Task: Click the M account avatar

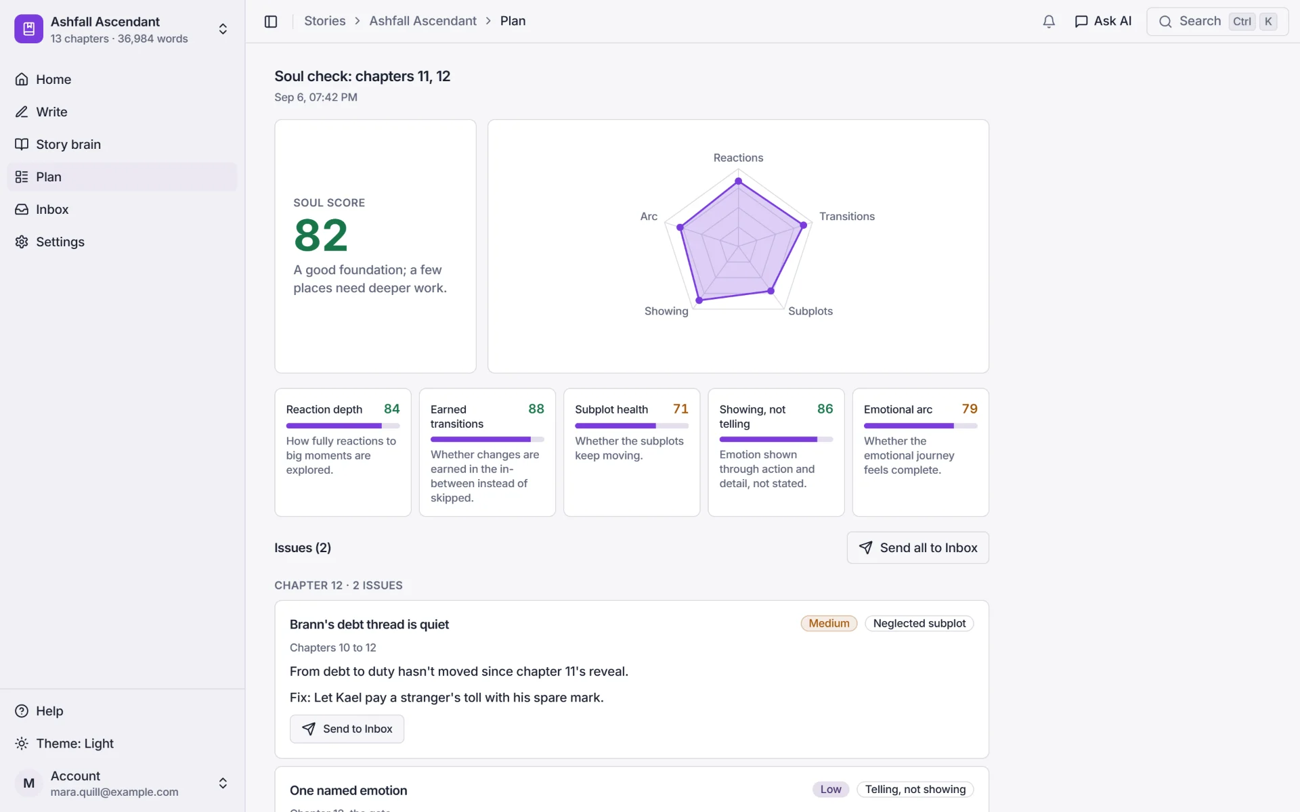Action: tap(28, 783)
